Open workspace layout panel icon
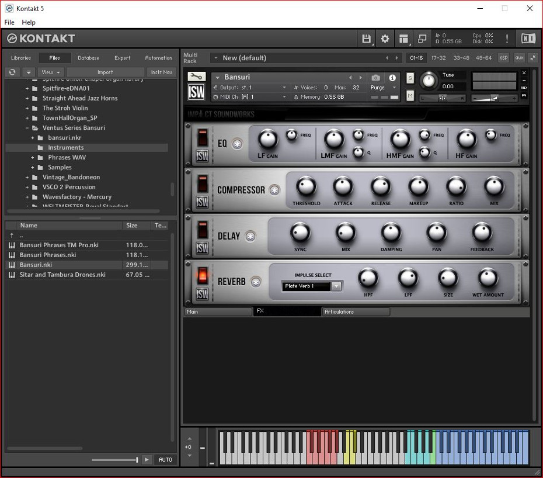 (x=403, y=39)
